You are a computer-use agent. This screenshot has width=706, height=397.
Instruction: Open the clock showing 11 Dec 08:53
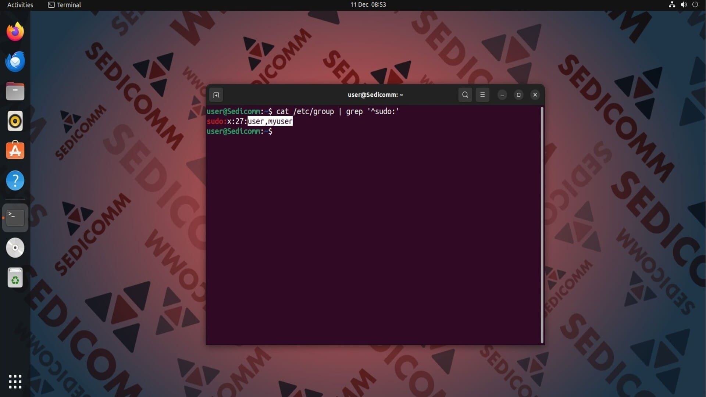[x=368, y=5]
